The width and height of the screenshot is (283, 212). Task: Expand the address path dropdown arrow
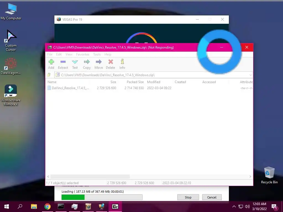250,75
